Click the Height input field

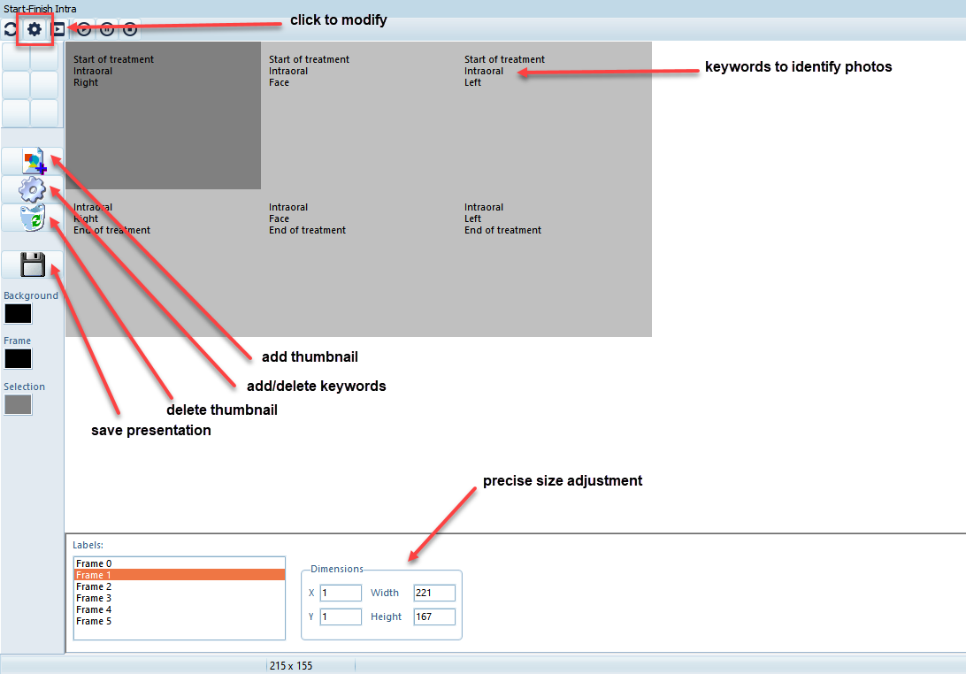(433, 617)
